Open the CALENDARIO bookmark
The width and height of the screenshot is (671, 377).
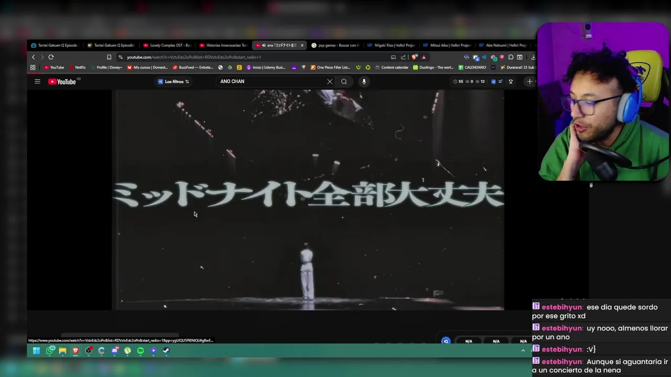pos(472,68)
